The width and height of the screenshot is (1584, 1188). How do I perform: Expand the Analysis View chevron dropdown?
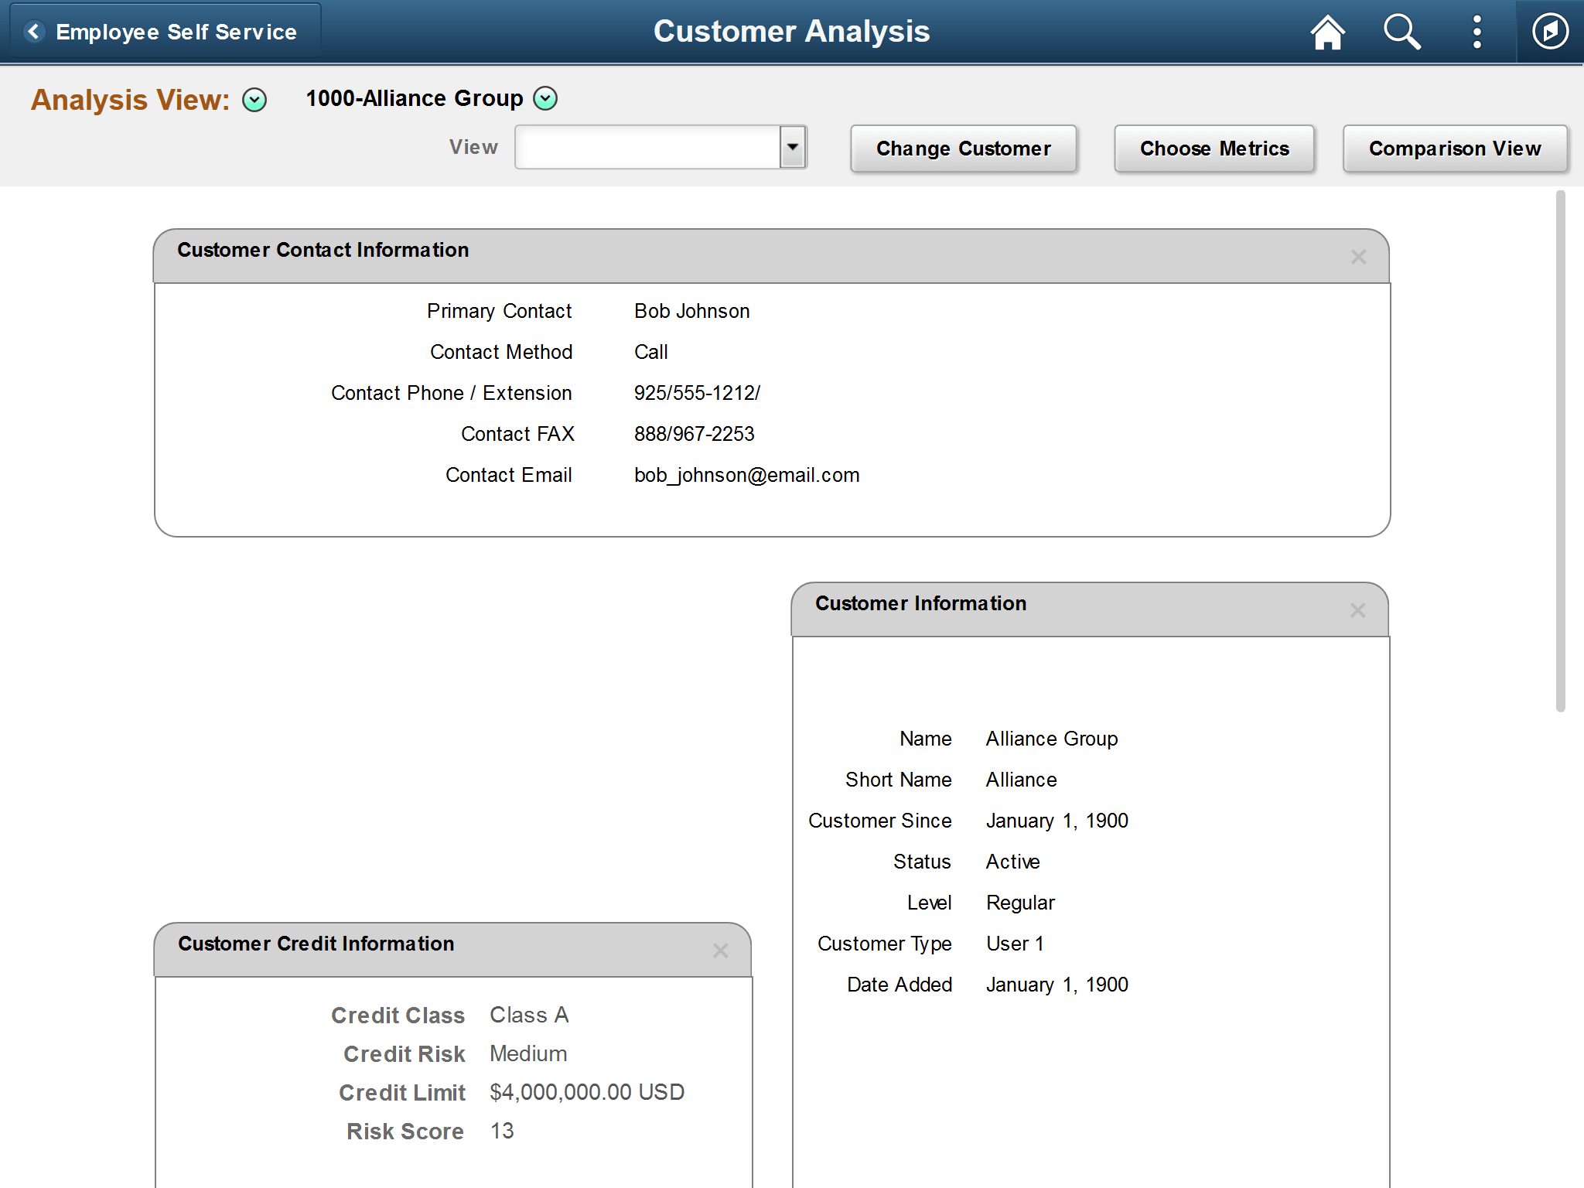254,100
